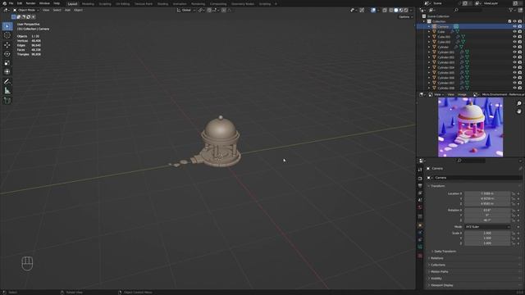Select the Add Cube tool
The image size is (525, 295).
[x=7, y=101]
